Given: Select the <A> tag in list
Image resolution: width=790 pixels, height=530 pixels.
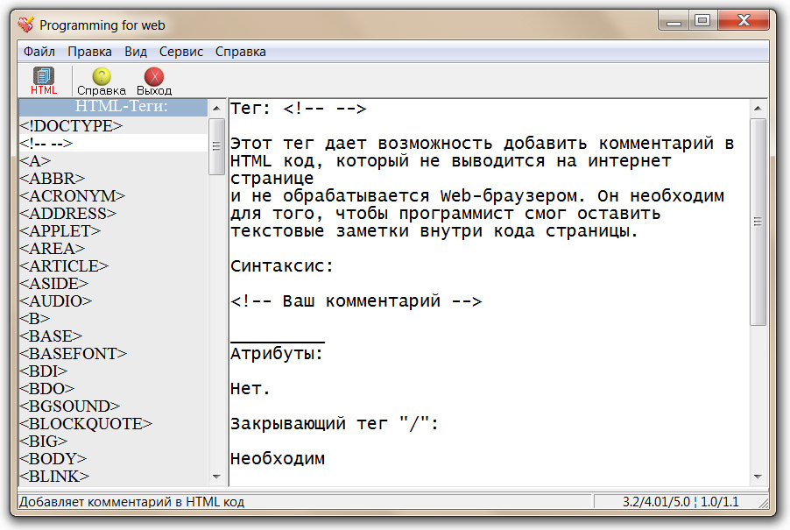Looking at the screenshot, I should (113, 160).
